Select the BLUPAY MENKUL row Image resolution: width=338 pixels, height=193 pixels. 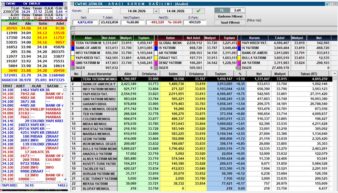201,189
